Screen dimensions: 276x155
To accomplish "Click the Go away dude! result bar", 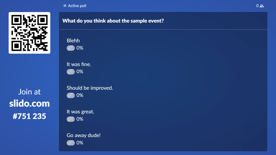I will point(71,143).
